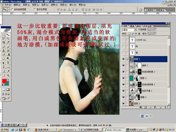Open C:\Documents taskbar window button
This screenshot has width=176, height=132.
tap(68, 130)
